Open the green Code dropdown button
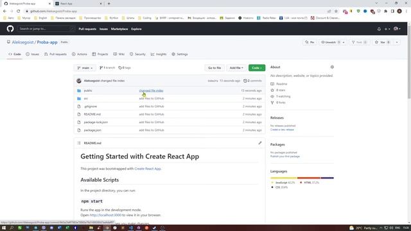 [257, 68]
